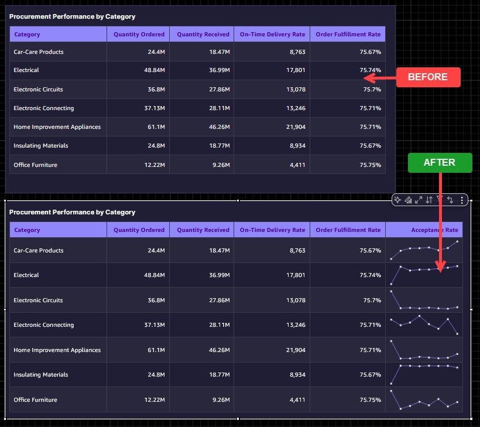480x427 pixels.
Task: Open the format visual pencil-chart icon
Action: pos(408,200)
